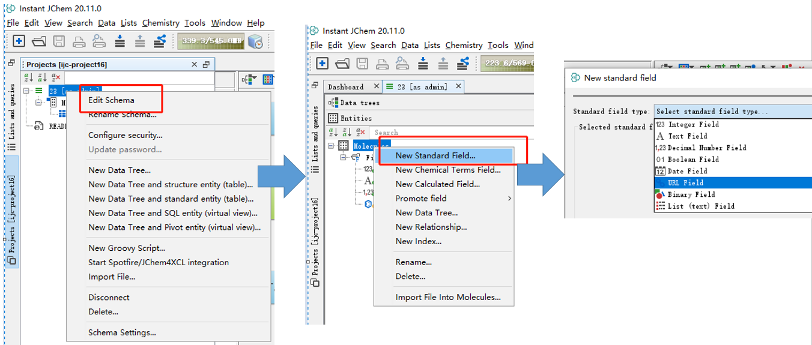The width and height of the screenshot is (812, 345).
Task: Click Molecules entity grid icon in tree
Action: click(x=344, y=145)
